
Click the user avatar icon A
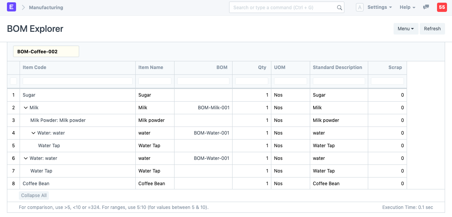[x=359, y=7]
